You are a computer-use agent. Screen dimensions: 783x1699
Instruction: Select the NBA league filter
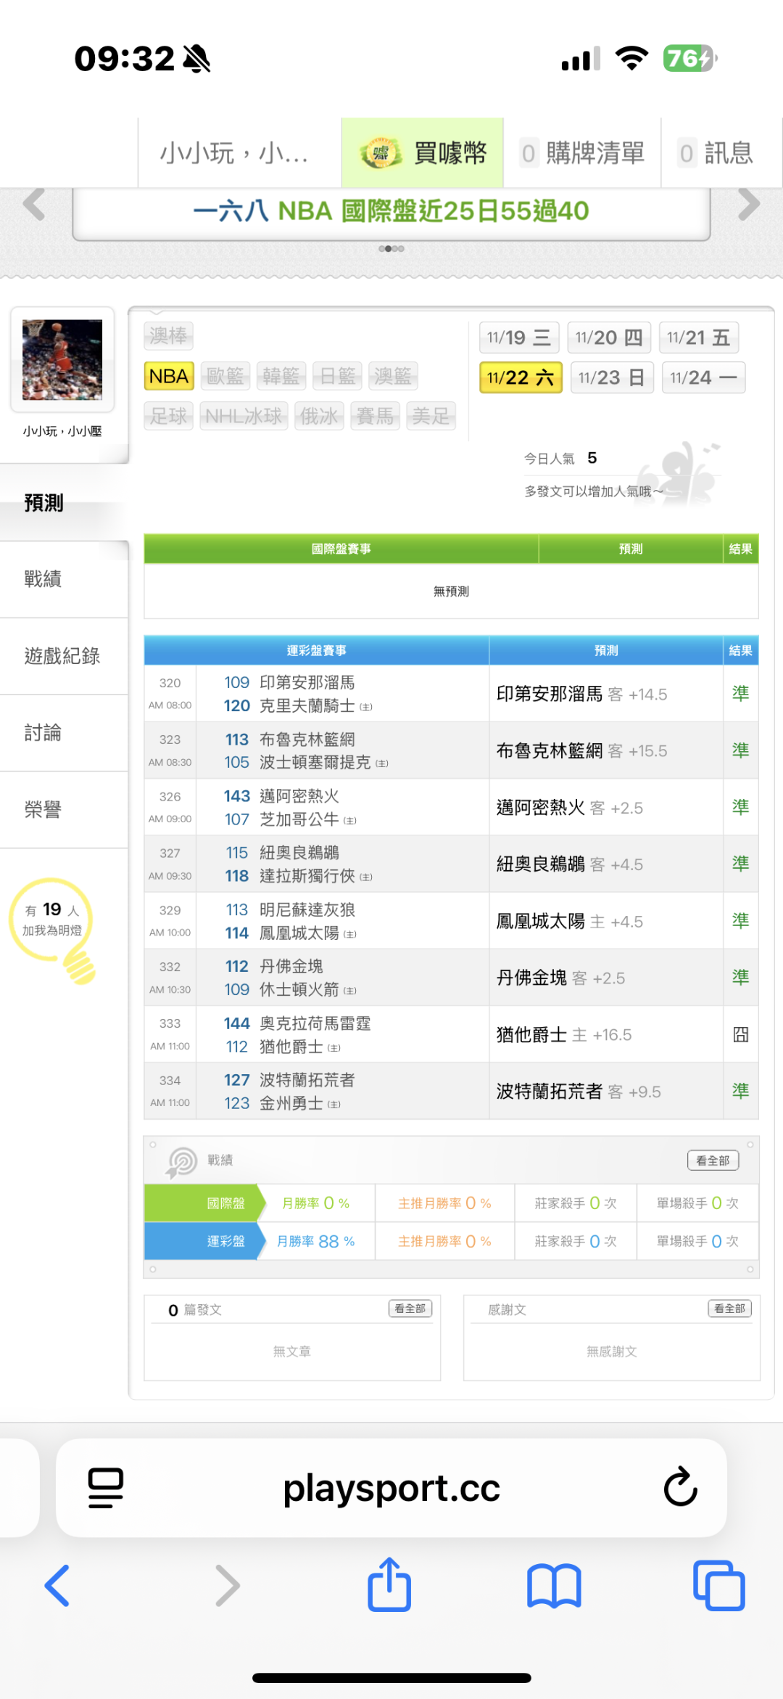coord(169,376)
